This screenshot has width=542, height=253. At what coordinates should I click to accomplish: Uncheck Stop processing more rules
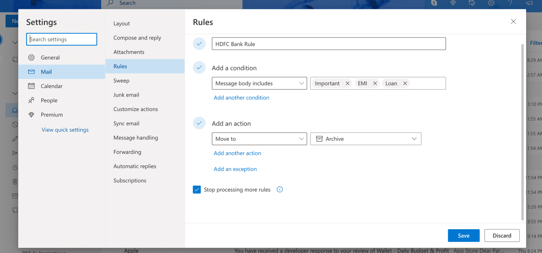pyautogui.click(x=197, y=190)
